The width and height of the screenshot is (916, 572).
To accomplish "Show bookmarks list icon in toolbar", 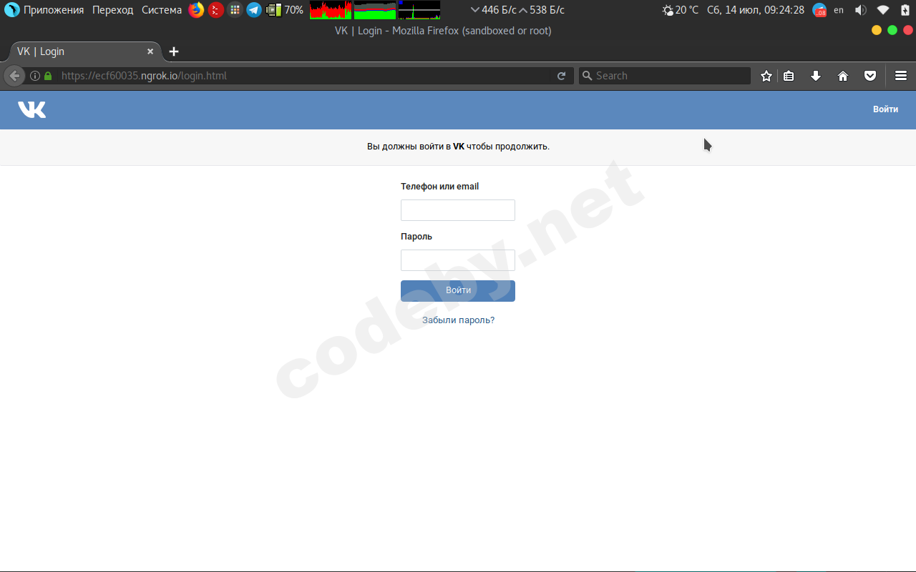I will click(x=789, y=76).
